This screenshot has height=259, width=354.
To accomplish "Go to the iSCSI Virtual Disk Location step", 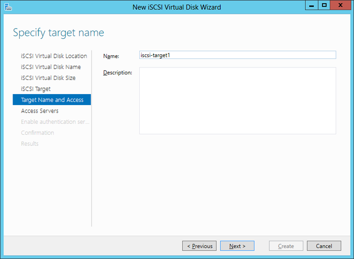I will (54, 56).
